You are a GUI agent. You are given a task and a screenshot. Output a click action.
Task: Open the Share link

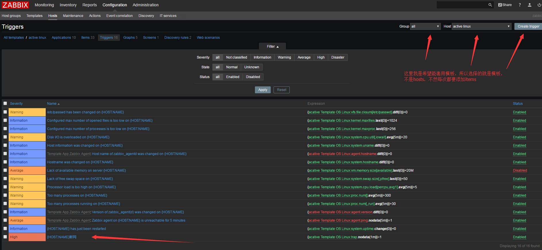click(505, 5)
